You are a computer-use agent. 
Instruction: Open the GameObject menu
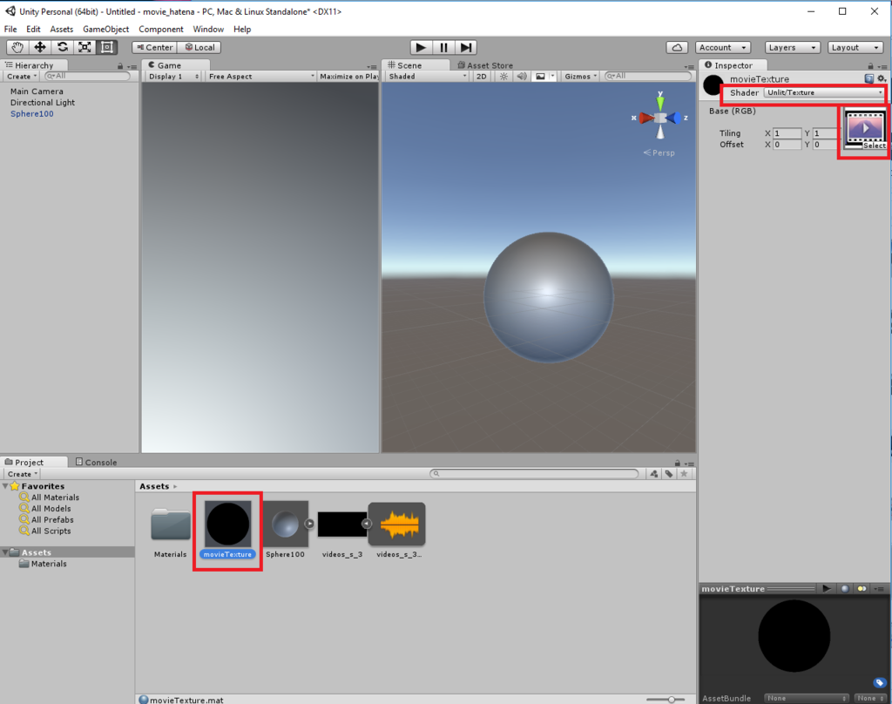(x=105, y=29)
